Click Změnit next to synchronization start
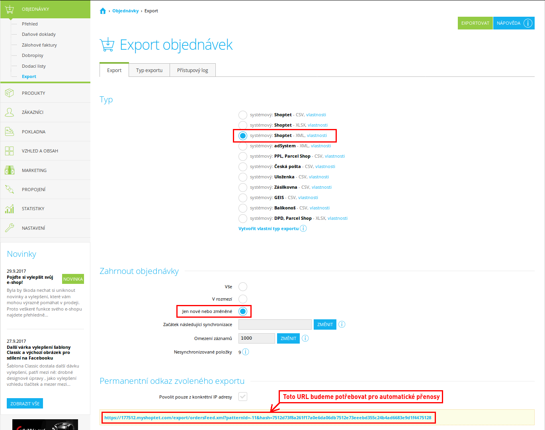The height and width of the screenshot is (430, 545). click(325, 324)
